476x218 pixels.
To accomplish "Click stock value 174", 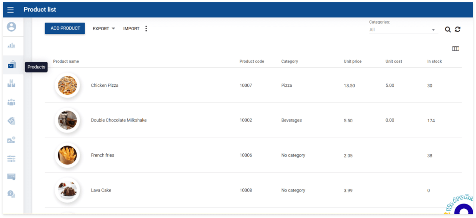I will click(431, 120).
